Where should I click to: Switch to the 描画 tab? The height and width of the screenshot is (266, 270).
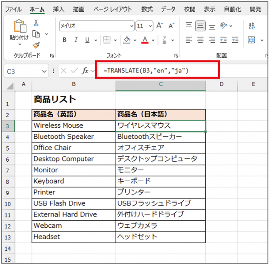pyautogui.click(x=79, y=9)
